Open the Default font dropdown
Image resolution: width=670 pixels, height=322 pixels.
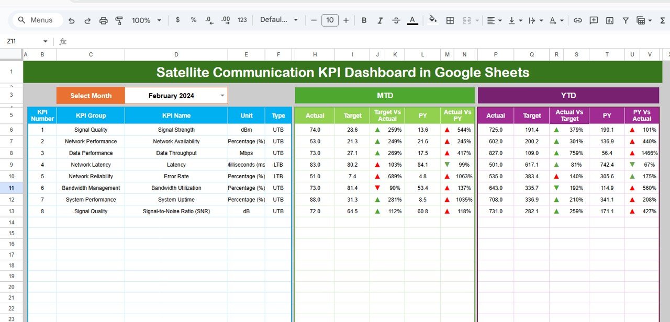(278, 20)
